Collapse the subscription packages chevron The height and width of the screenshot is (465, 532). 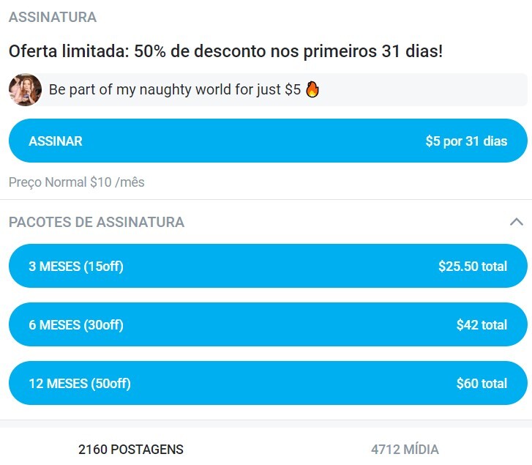pos(516,222)
